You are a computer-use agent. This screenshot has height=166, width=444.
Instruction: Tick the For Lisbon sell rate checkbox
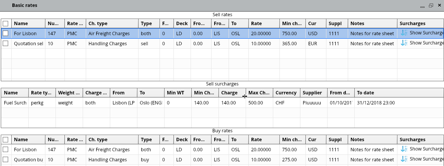click(6, 34)
